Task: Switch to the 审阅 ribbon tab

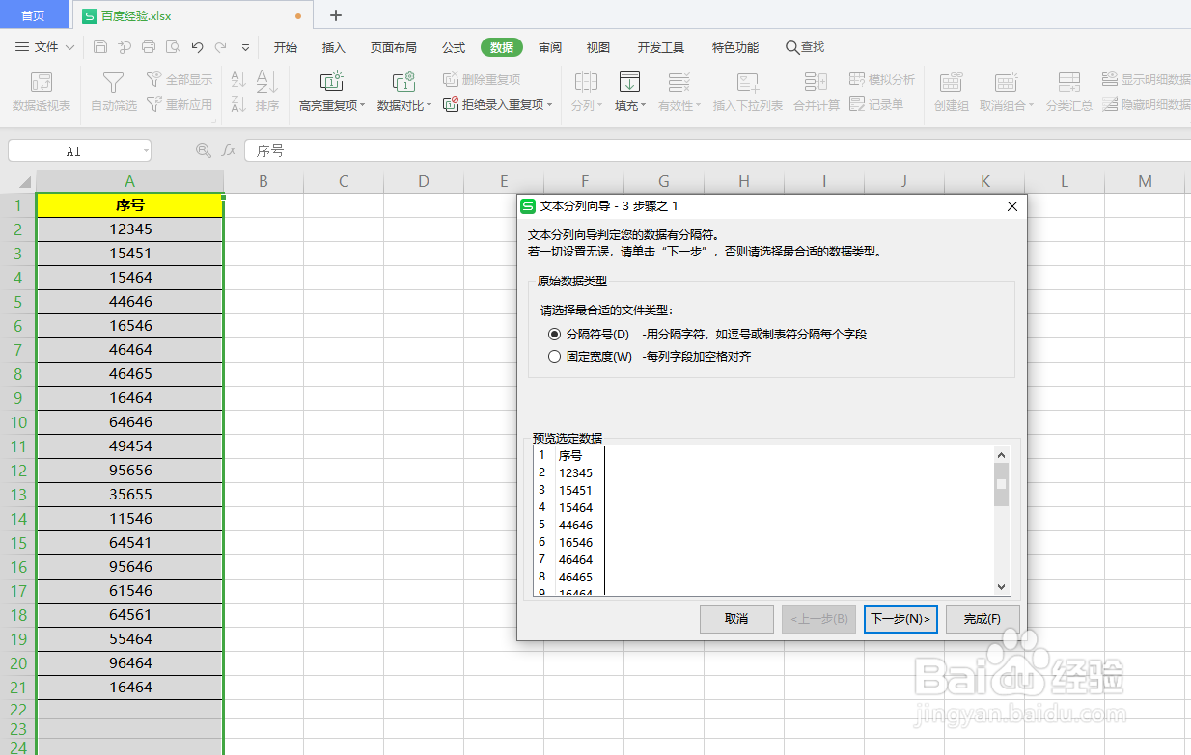Action: click(x=550, y=47)
